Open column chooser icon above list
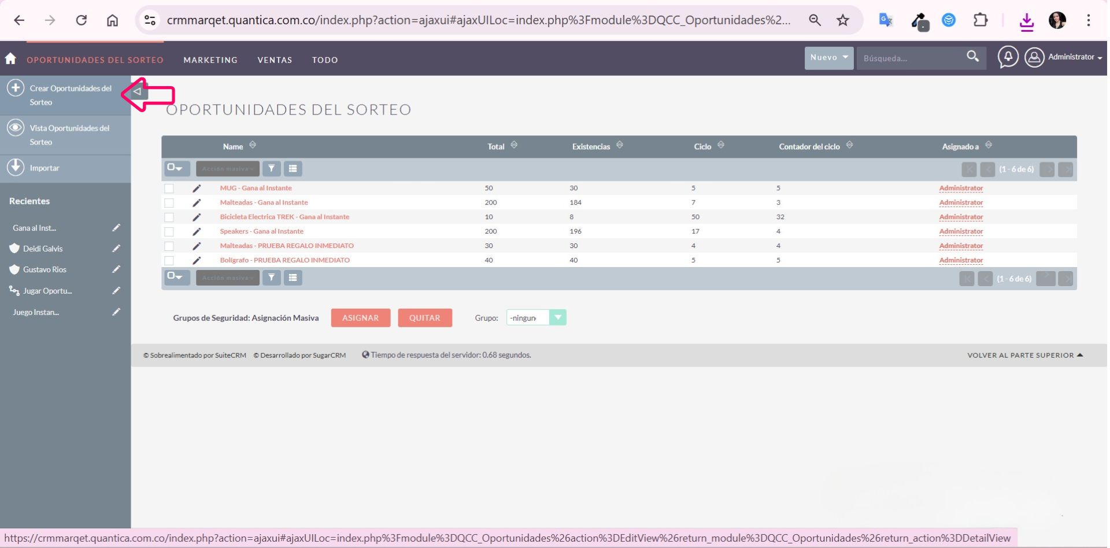This screenshot has width=1110, height=548. 293,169
